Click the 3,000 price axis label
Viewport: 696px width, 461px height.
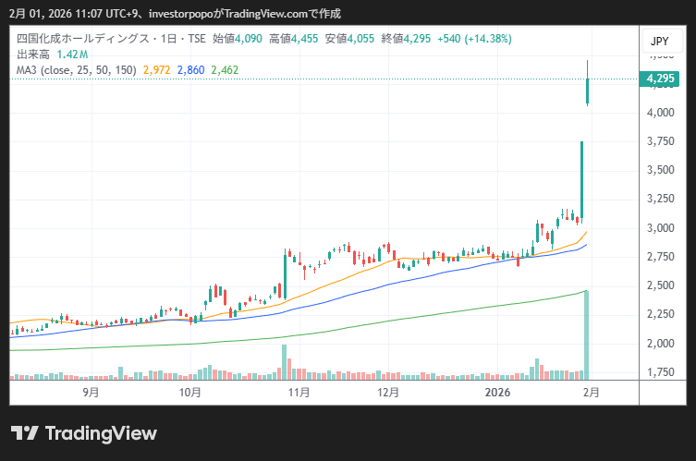[x=660, y=228]
